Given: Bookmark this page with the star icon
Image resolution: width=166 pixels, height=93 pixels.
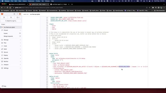Looking at the screenshot, I should (150, 7).
